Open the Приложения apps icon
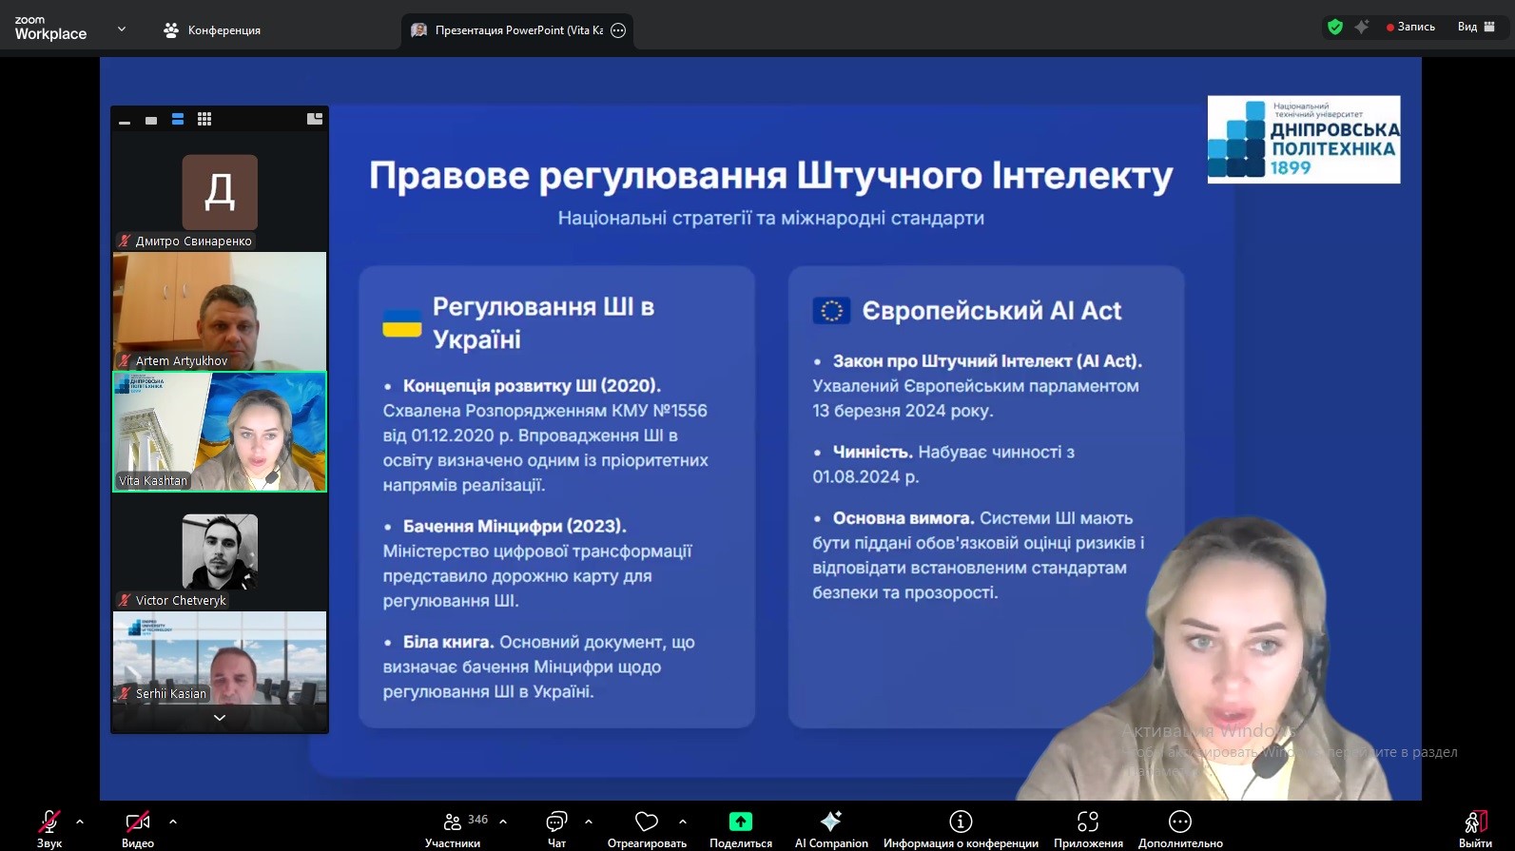 pos(1088,822)
